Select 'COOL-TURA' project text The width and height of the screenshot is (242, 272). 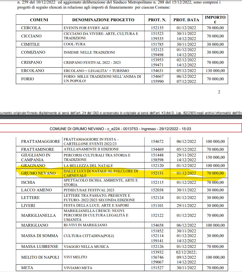tap(75, 44)
